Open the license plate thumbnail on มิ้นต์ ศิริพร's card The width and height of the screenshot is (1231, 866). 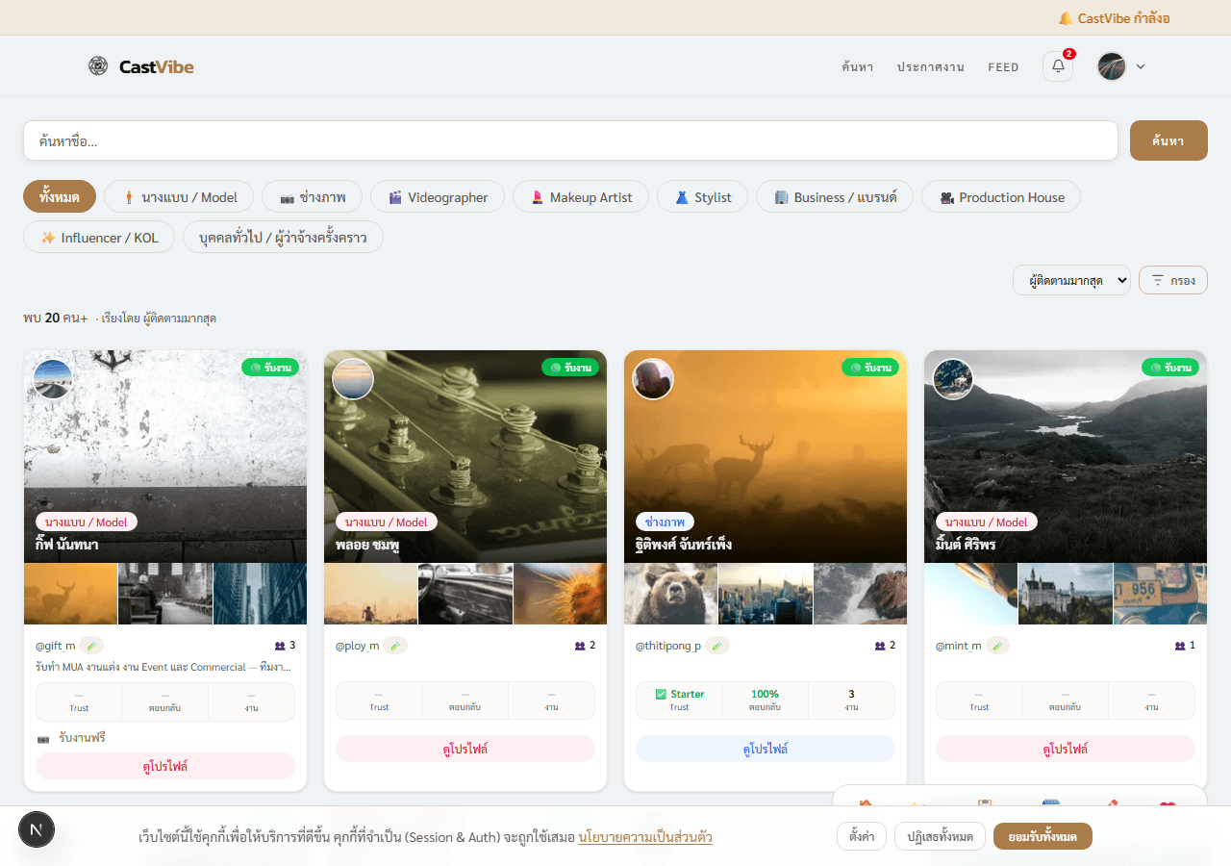click(1160, 594)
